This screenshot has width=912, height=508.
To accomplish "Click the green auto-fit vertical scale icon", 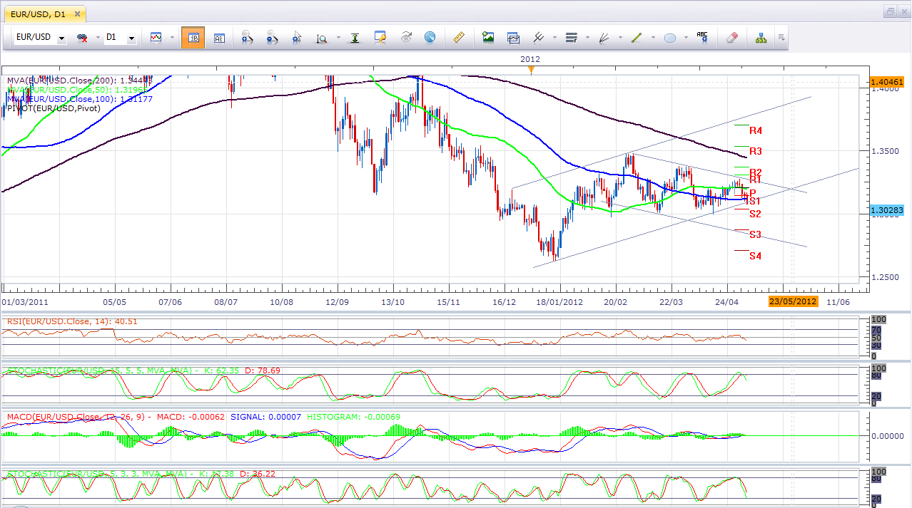I will click(x=355, y=38).
